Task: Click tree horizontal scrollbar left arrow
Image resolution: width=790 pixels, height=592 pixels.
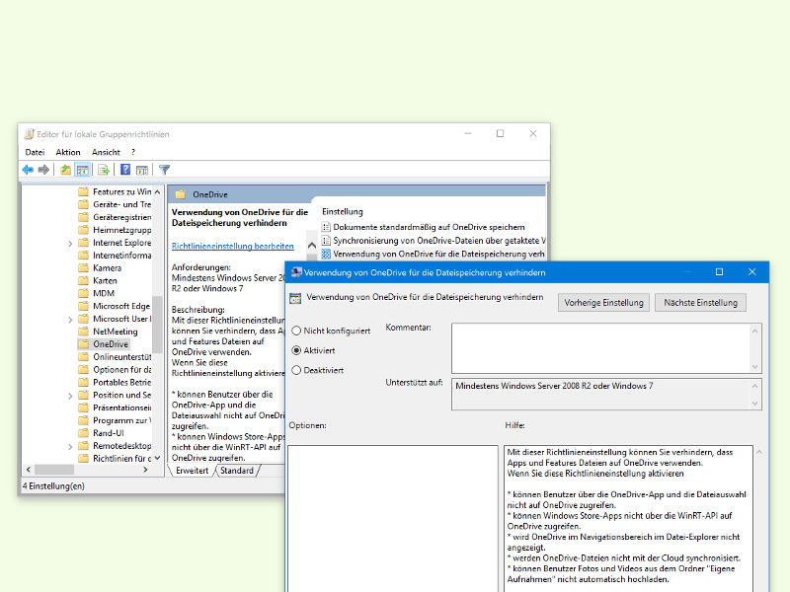Action: (x=29, y=470)
